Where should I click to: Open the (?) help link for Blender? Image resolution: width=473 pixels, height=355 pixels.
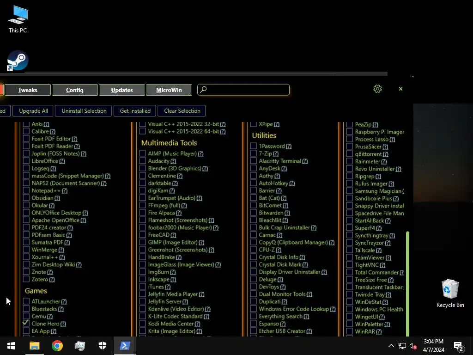(205, 168)
